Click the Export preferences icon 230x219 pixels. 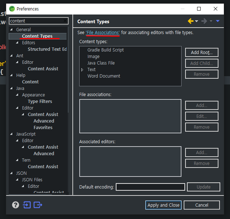tap(38, 205)
